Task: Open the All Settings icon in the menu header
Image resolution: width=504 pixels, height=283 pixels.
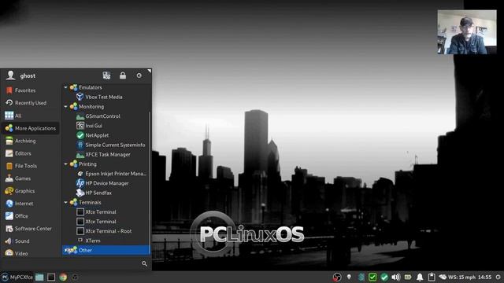Action: (106, 75)
